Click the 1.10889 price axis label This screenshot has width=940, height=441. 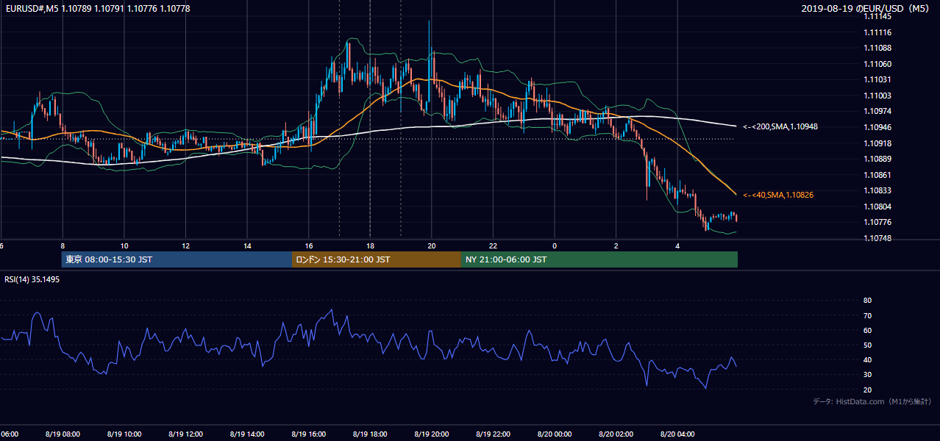pyautogui.click(x=877, y=159)
